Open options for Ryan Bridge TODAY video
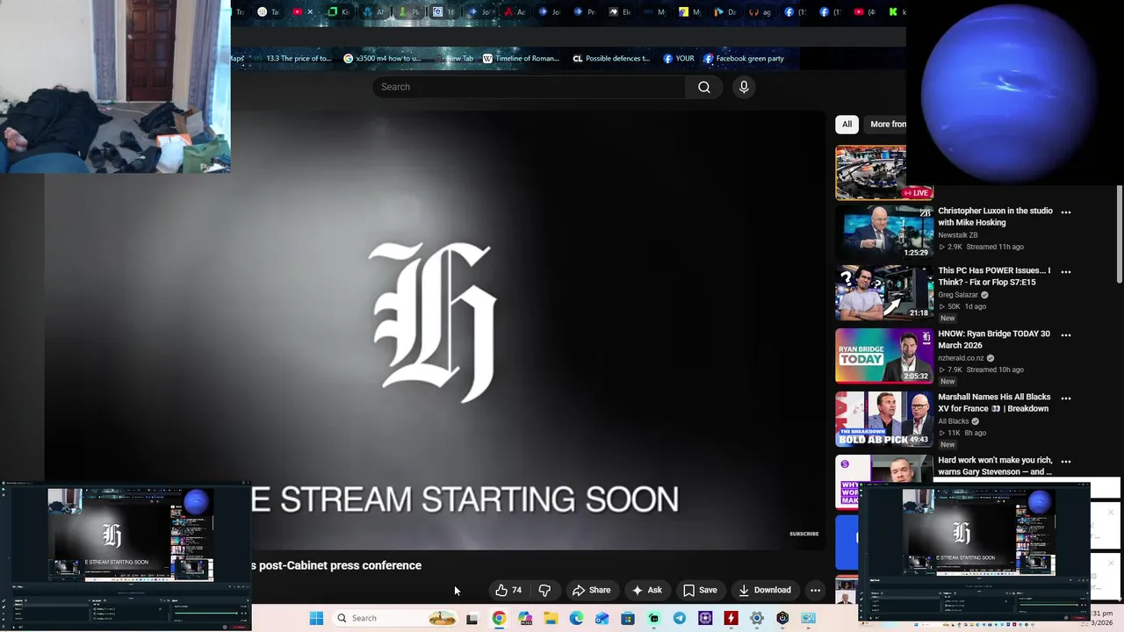Image resolution: width=1124 pixels, height=632 pixels. 1066,334
